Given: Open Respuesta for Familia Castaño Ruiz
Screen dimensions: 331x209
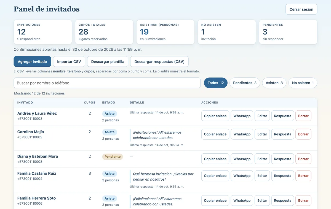Looking at the screenshot, I should [282, 176].
